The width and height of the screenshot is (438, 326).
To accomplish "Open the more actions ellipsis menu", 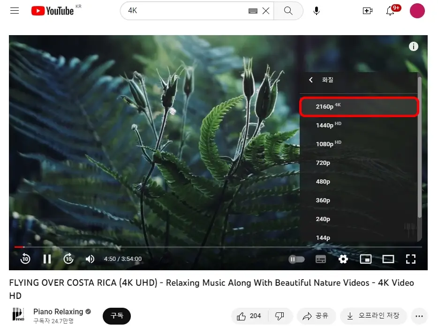I will 419,316.
